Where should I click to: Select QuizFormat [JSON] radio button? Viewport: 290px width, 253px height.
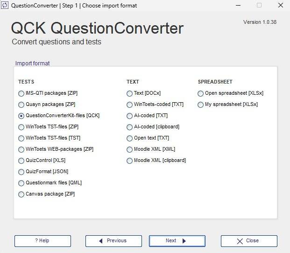click(x=21, y=172)
